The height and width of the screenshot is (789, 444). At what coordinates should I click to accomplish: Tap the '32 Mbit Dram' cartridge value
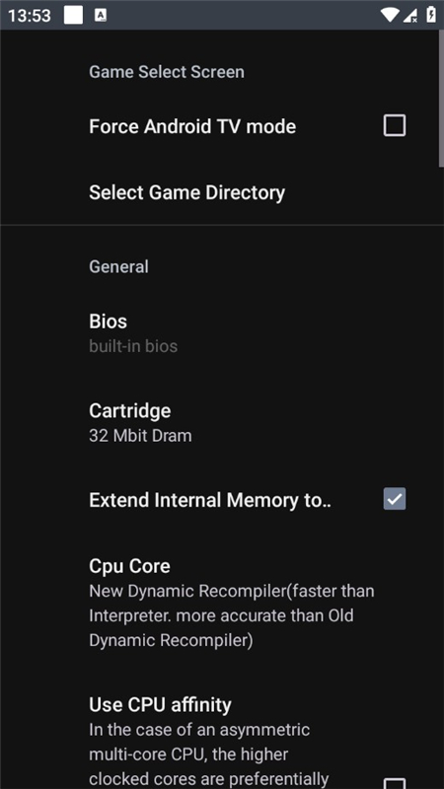[x=140, y=435]
